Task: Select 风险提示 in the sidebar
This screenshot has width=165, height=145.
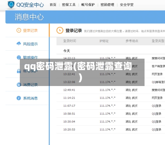Action: [30, 44]
